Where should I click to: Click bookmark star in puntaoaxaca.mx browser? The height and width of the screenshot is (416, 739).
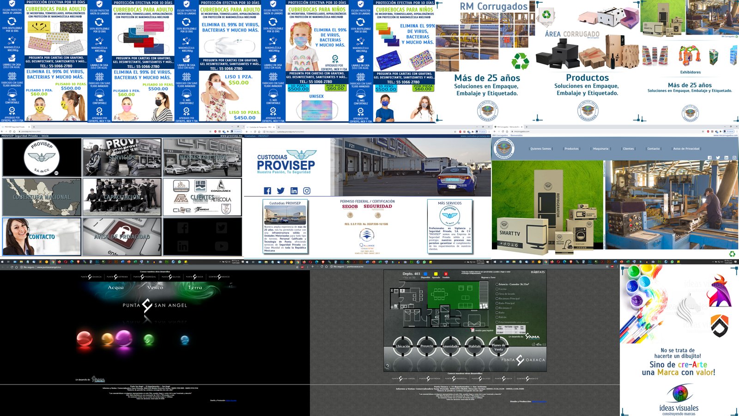pos(607,267)
